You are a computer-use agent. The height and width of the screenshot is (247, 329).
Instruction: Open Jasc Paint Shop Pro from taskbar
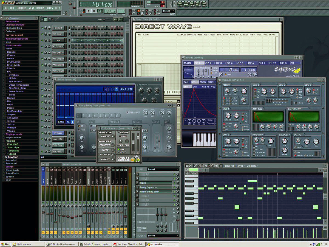point(129,244)
